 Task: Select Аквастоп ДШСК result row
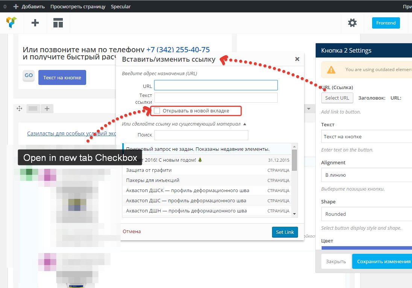(207, 190)
